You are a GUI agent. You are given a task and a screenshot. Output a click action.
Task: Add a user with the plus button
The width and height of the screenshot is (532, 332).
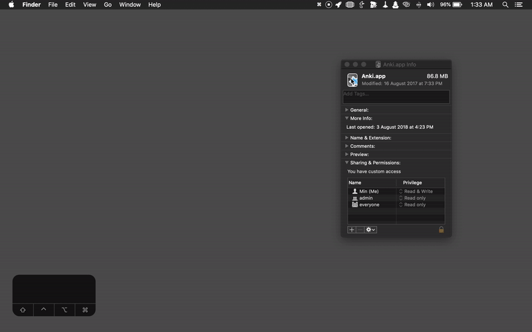pyautogui.click(x=352, y=230)
